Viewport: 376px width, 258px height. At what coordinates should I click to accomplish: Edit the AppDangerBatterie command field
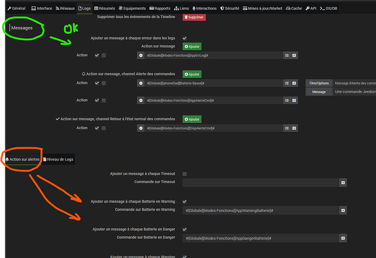(261, 238)
